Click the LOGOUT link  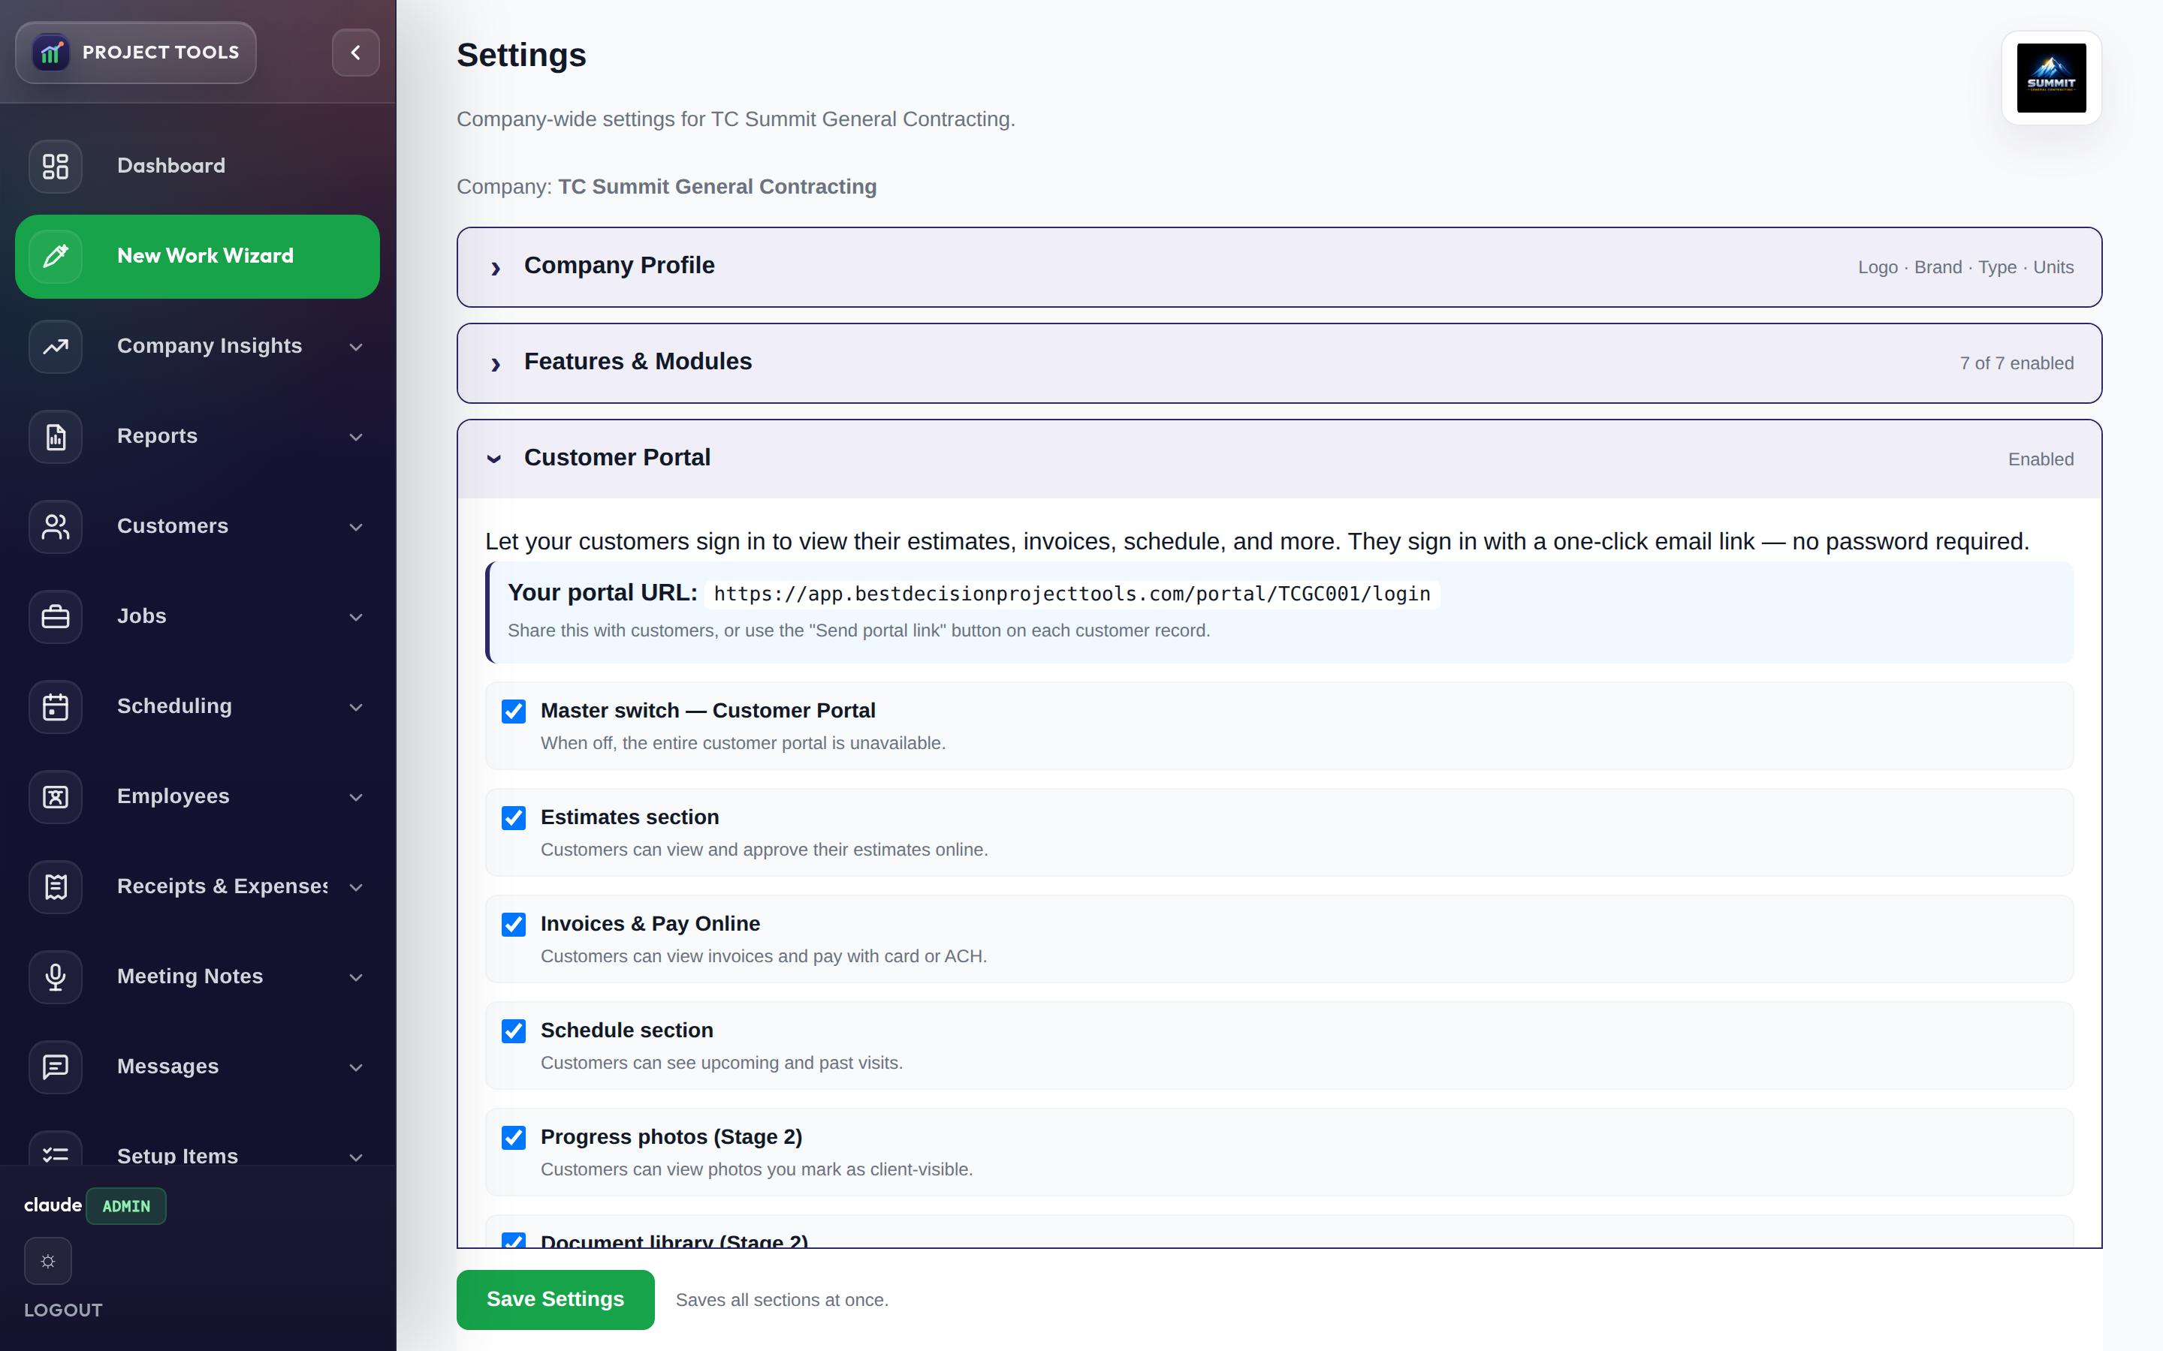coord(63,1310)
